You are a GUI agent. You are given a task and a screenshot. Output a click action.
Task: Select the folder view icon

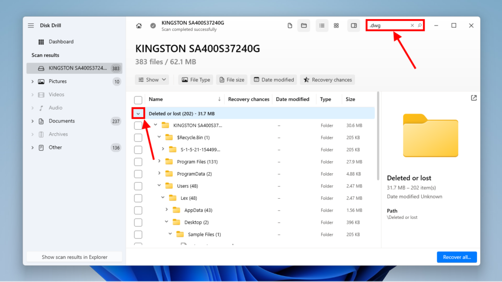pos(304,25)
